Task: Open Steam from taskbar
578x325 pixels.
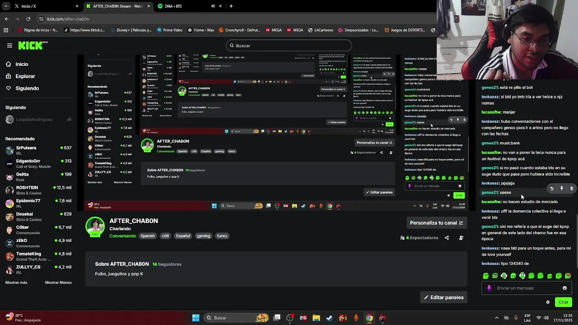Action: pyautogui.click(x=329, y=318)
